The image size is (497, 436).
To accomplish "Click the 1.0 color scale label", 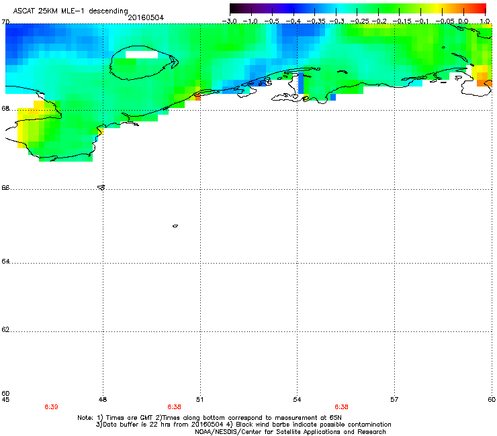I will [x=485, y=21].
